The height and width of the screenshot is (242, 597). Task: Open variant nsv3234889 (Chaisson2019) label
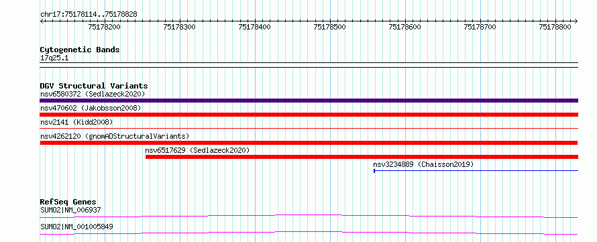point(423,164)
